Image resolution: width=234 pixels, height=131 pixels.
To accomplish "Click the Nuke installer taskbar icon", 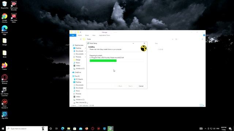I will tap(110, 128).
